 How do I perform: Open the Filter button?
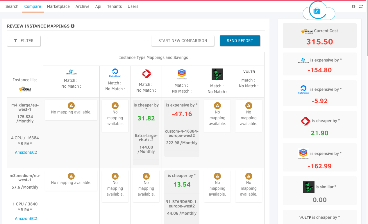point(24,41)
